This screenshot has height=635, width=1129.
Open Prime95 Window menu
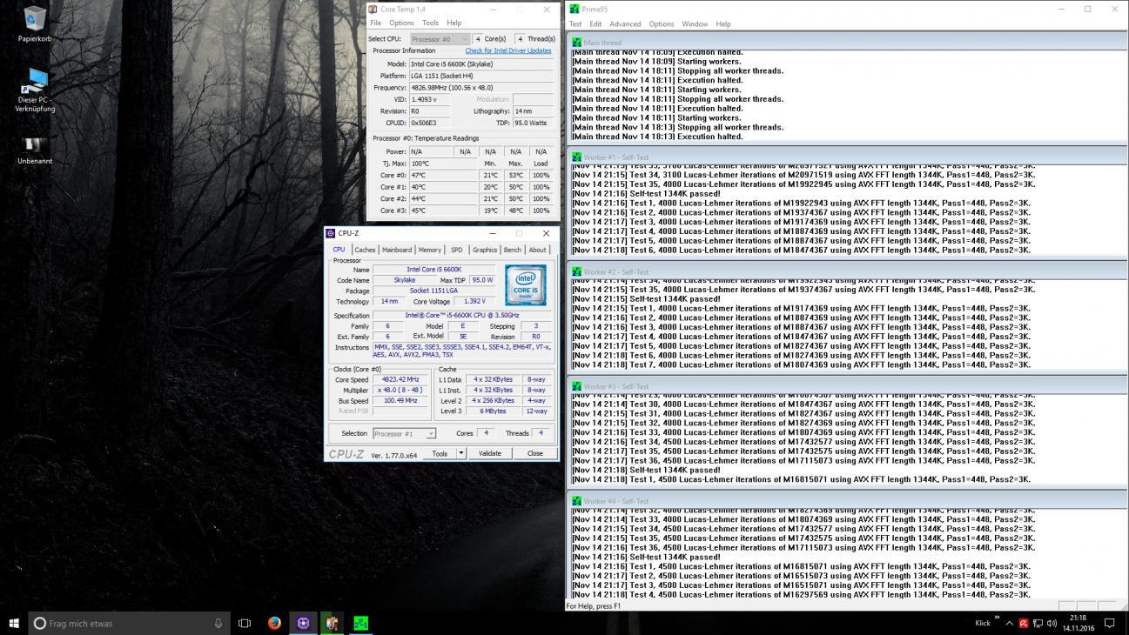coord(695,23)
